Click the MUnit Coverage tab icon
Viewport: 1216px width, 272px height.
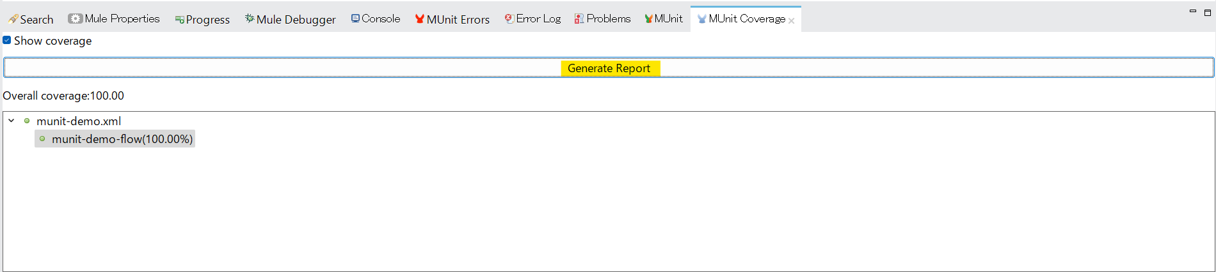tap(702, 19)
